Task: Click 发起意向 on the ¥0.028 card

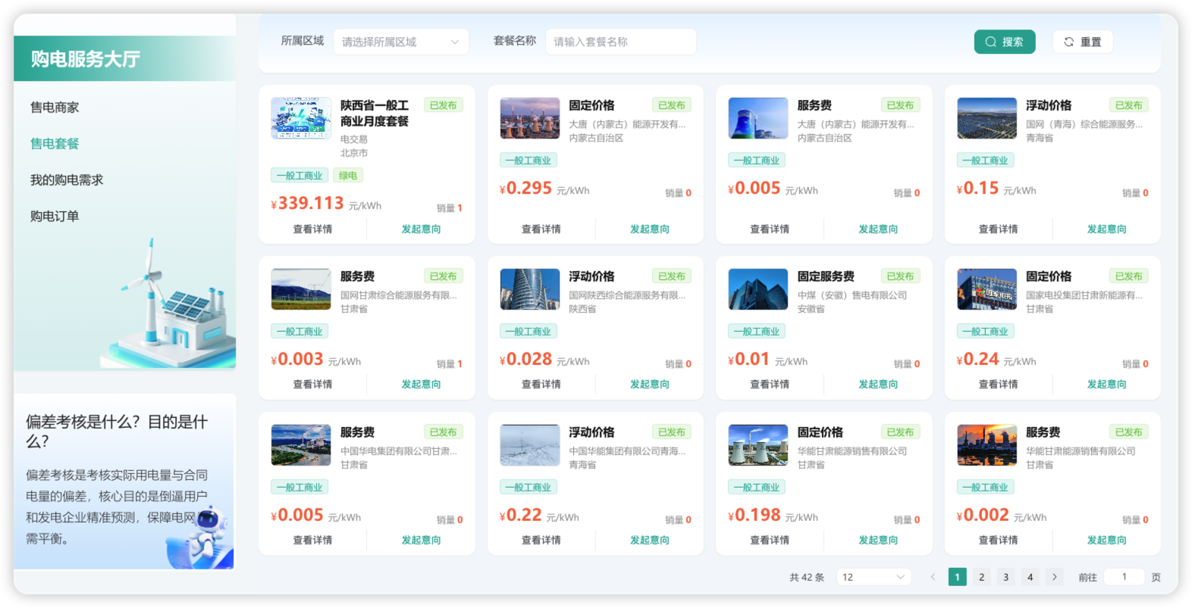Action: tap(650, 384)
